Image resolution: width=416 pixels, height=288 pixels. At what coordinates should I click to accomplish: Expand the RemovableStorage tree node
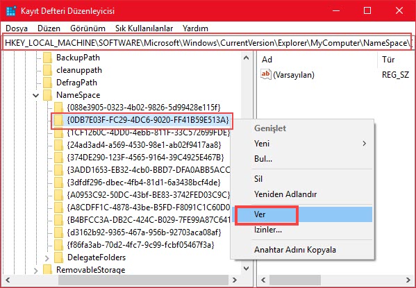tap(36, 270)
